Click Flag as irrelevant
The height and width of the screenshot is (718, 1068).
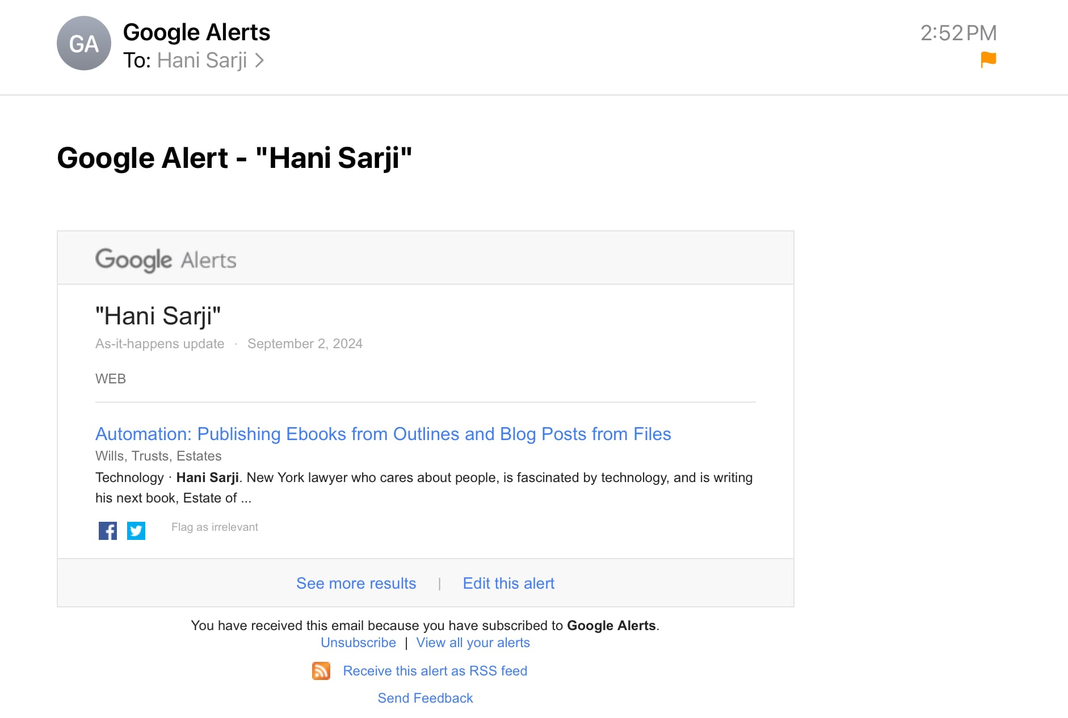pos(215,527)
